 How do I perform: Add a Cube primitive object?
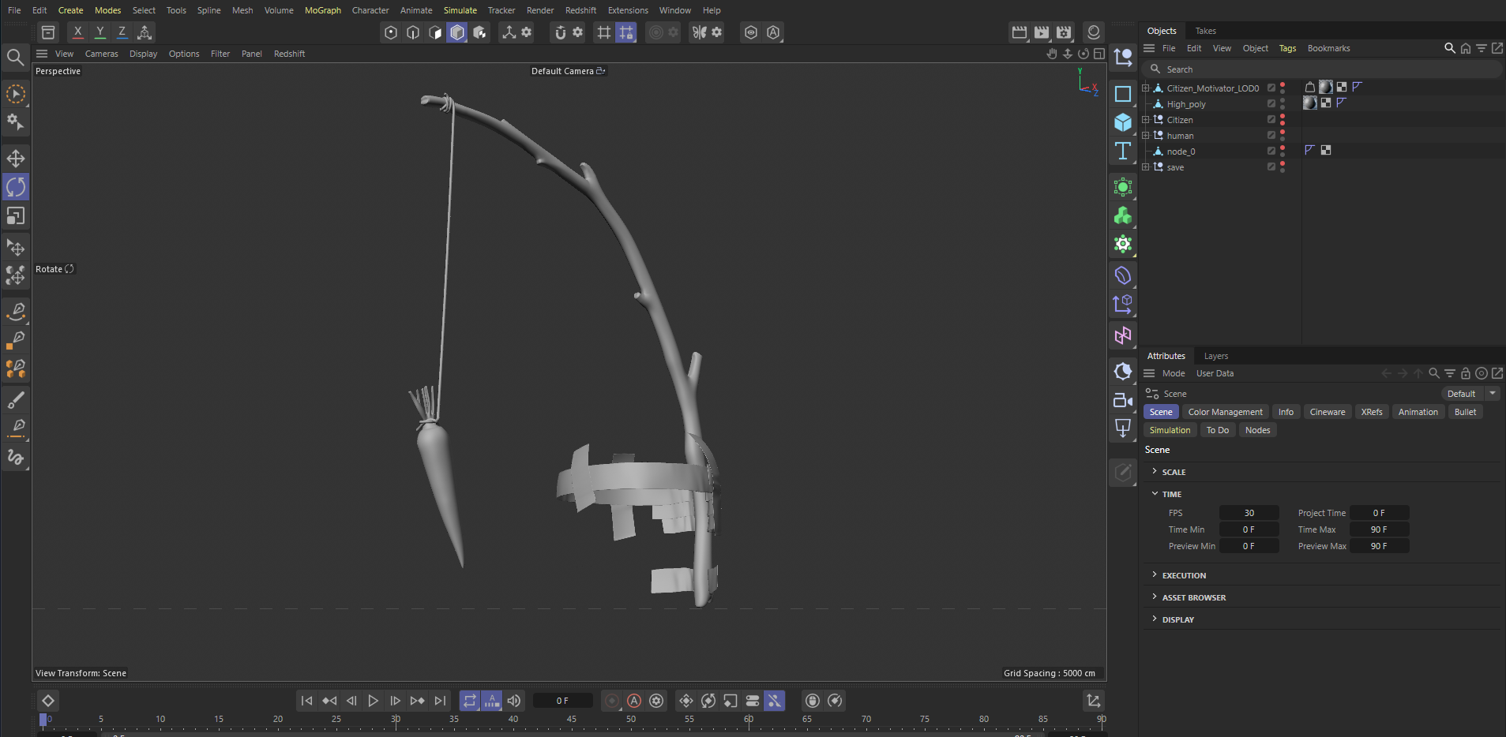(x=1122, y=122)
